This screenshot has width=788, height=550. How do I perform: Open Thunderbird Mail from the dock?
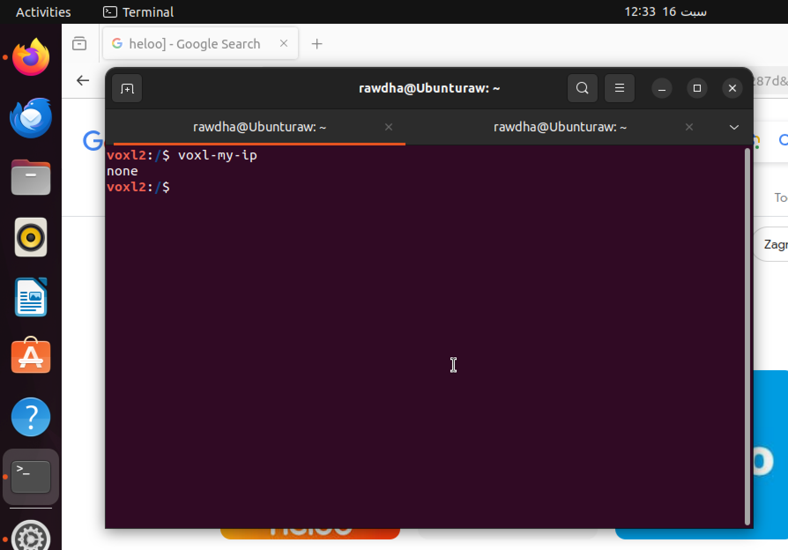point(30,118)
